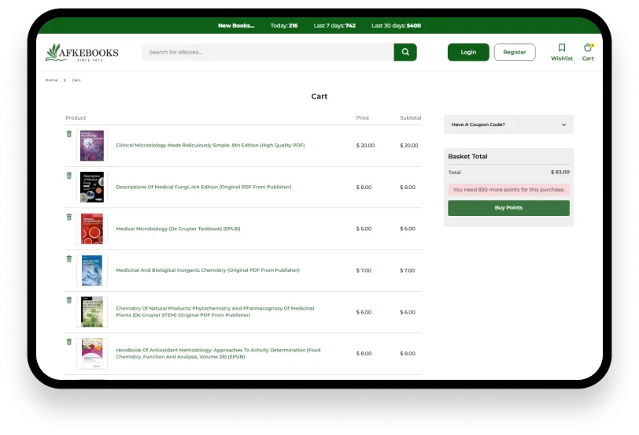The image size is (639, 435).
Task: Click the Cart breadcrumb item
Action: (76, 80)
